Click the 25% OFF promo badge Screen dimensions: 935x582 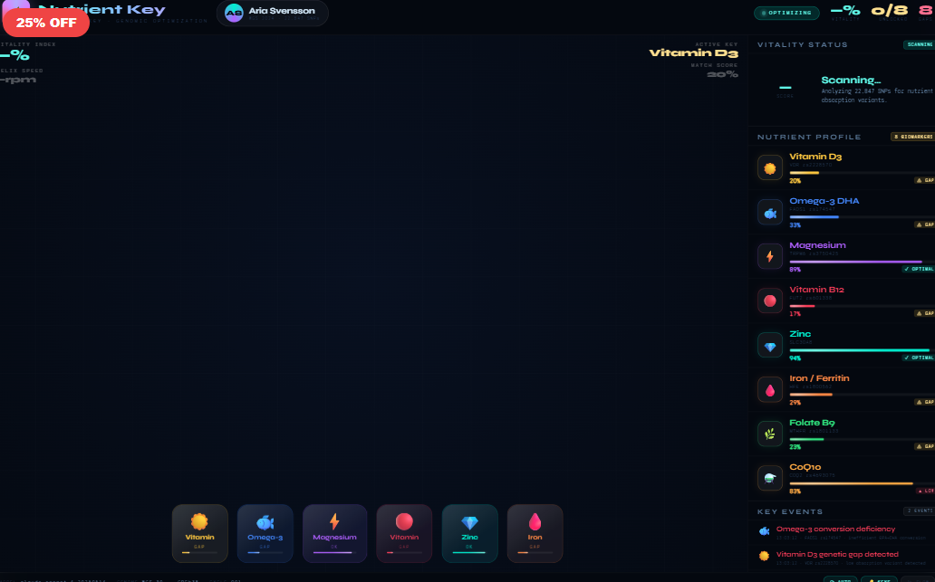pyautogui.click(x=45, y=23)
